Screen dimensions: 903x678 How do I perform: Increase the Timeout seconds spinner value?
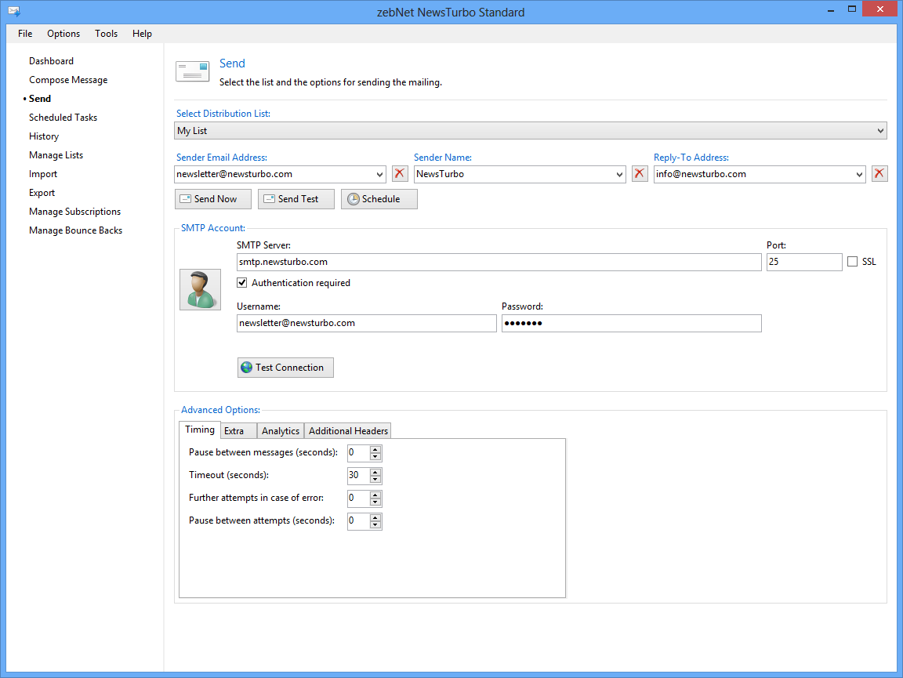pos(375,472)
